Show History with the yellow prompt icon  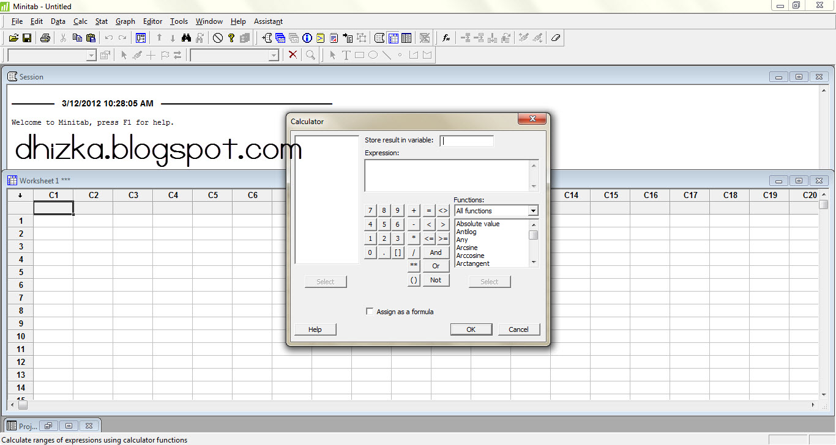pyautogui.click(x=321, y=38)
